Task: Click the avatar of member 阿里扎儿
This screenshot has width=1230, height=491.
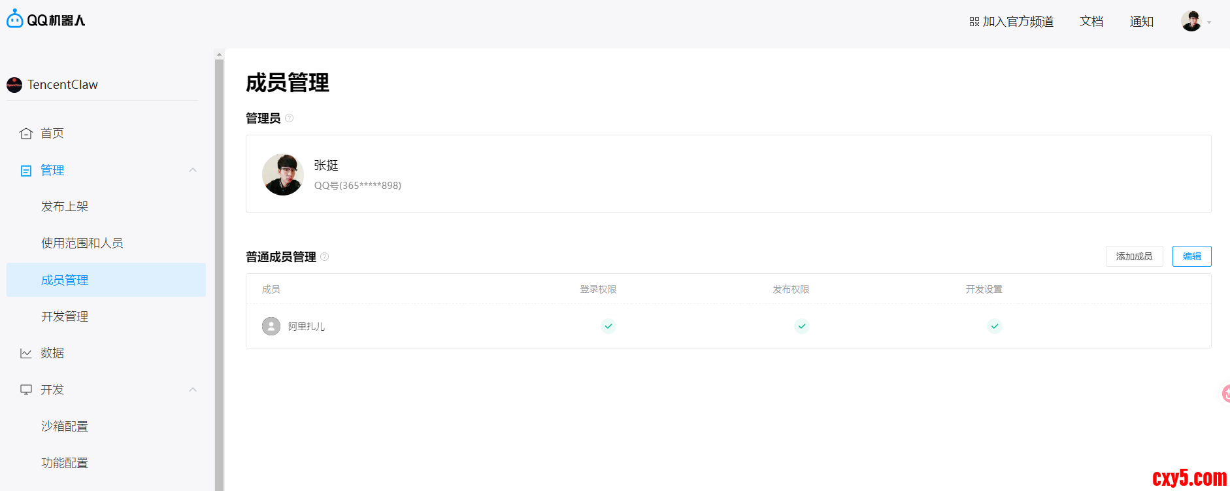Action: coord(271,326)
